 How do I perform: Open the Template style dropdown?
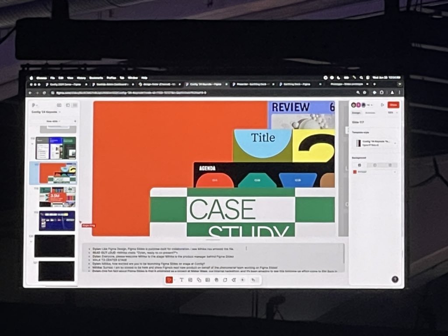pos(395,143)
